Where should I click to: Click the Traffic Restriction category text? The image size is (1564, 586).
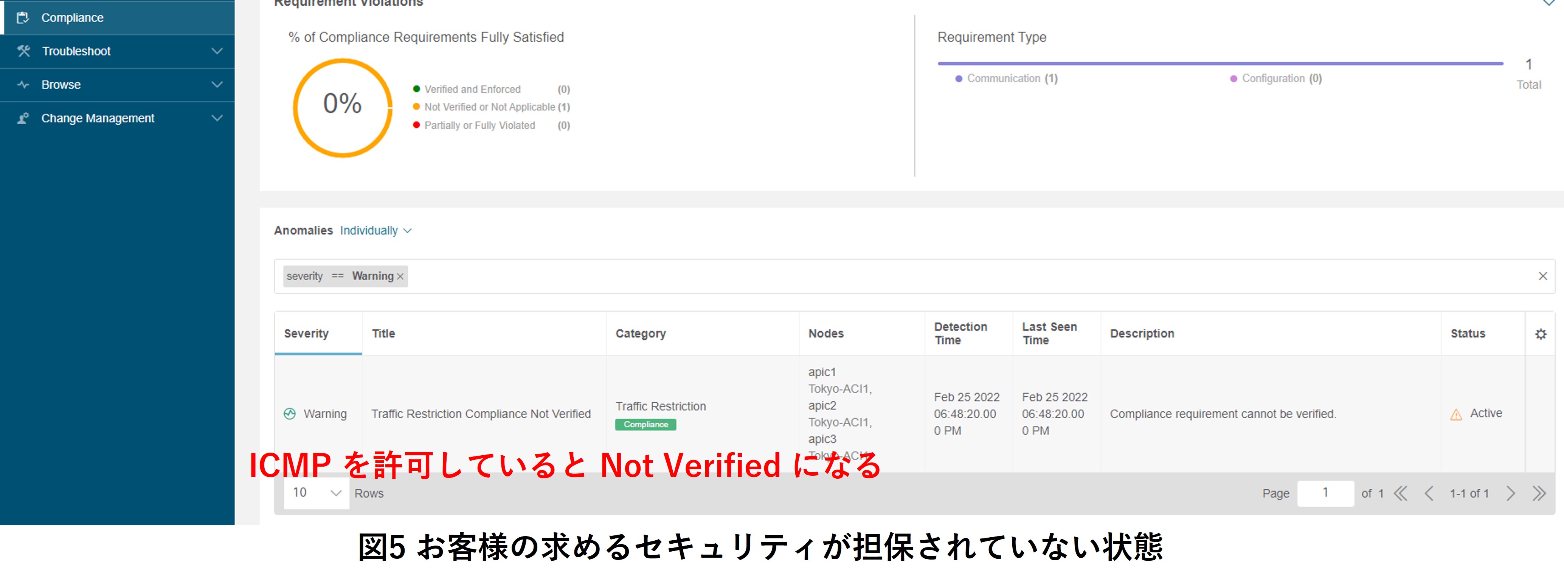coord(661,407)
